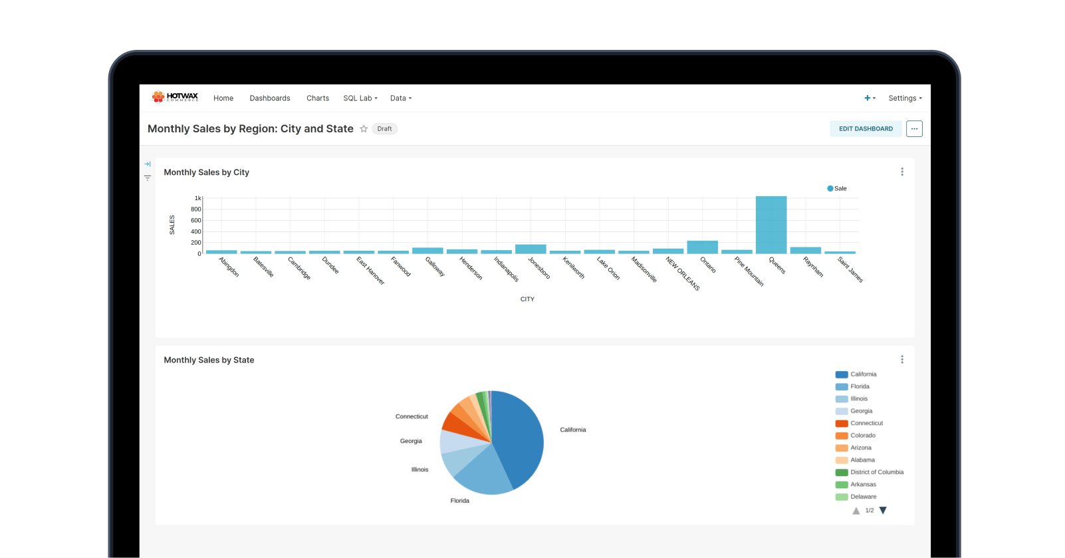The width and height of the screenshot is (1065, 558).
Task: Click the Georgia pie label
Action: pos(411,441)
